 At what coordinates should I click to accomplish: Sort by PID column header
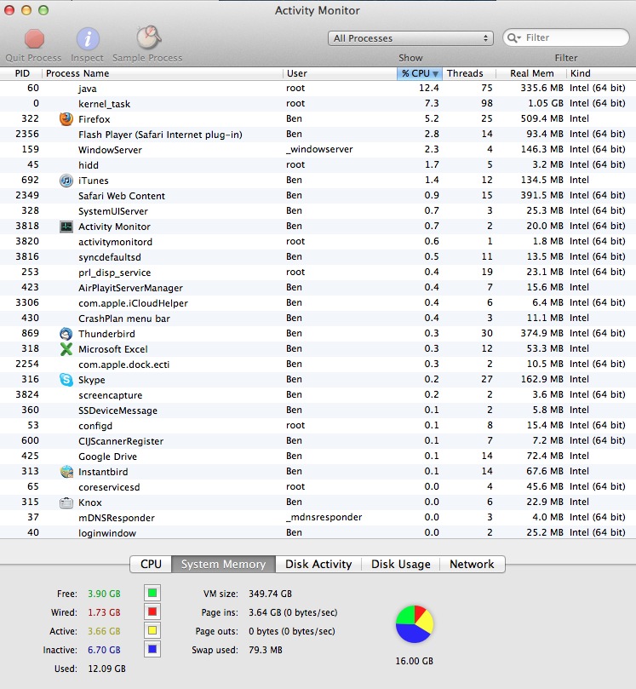click(22, 73)
